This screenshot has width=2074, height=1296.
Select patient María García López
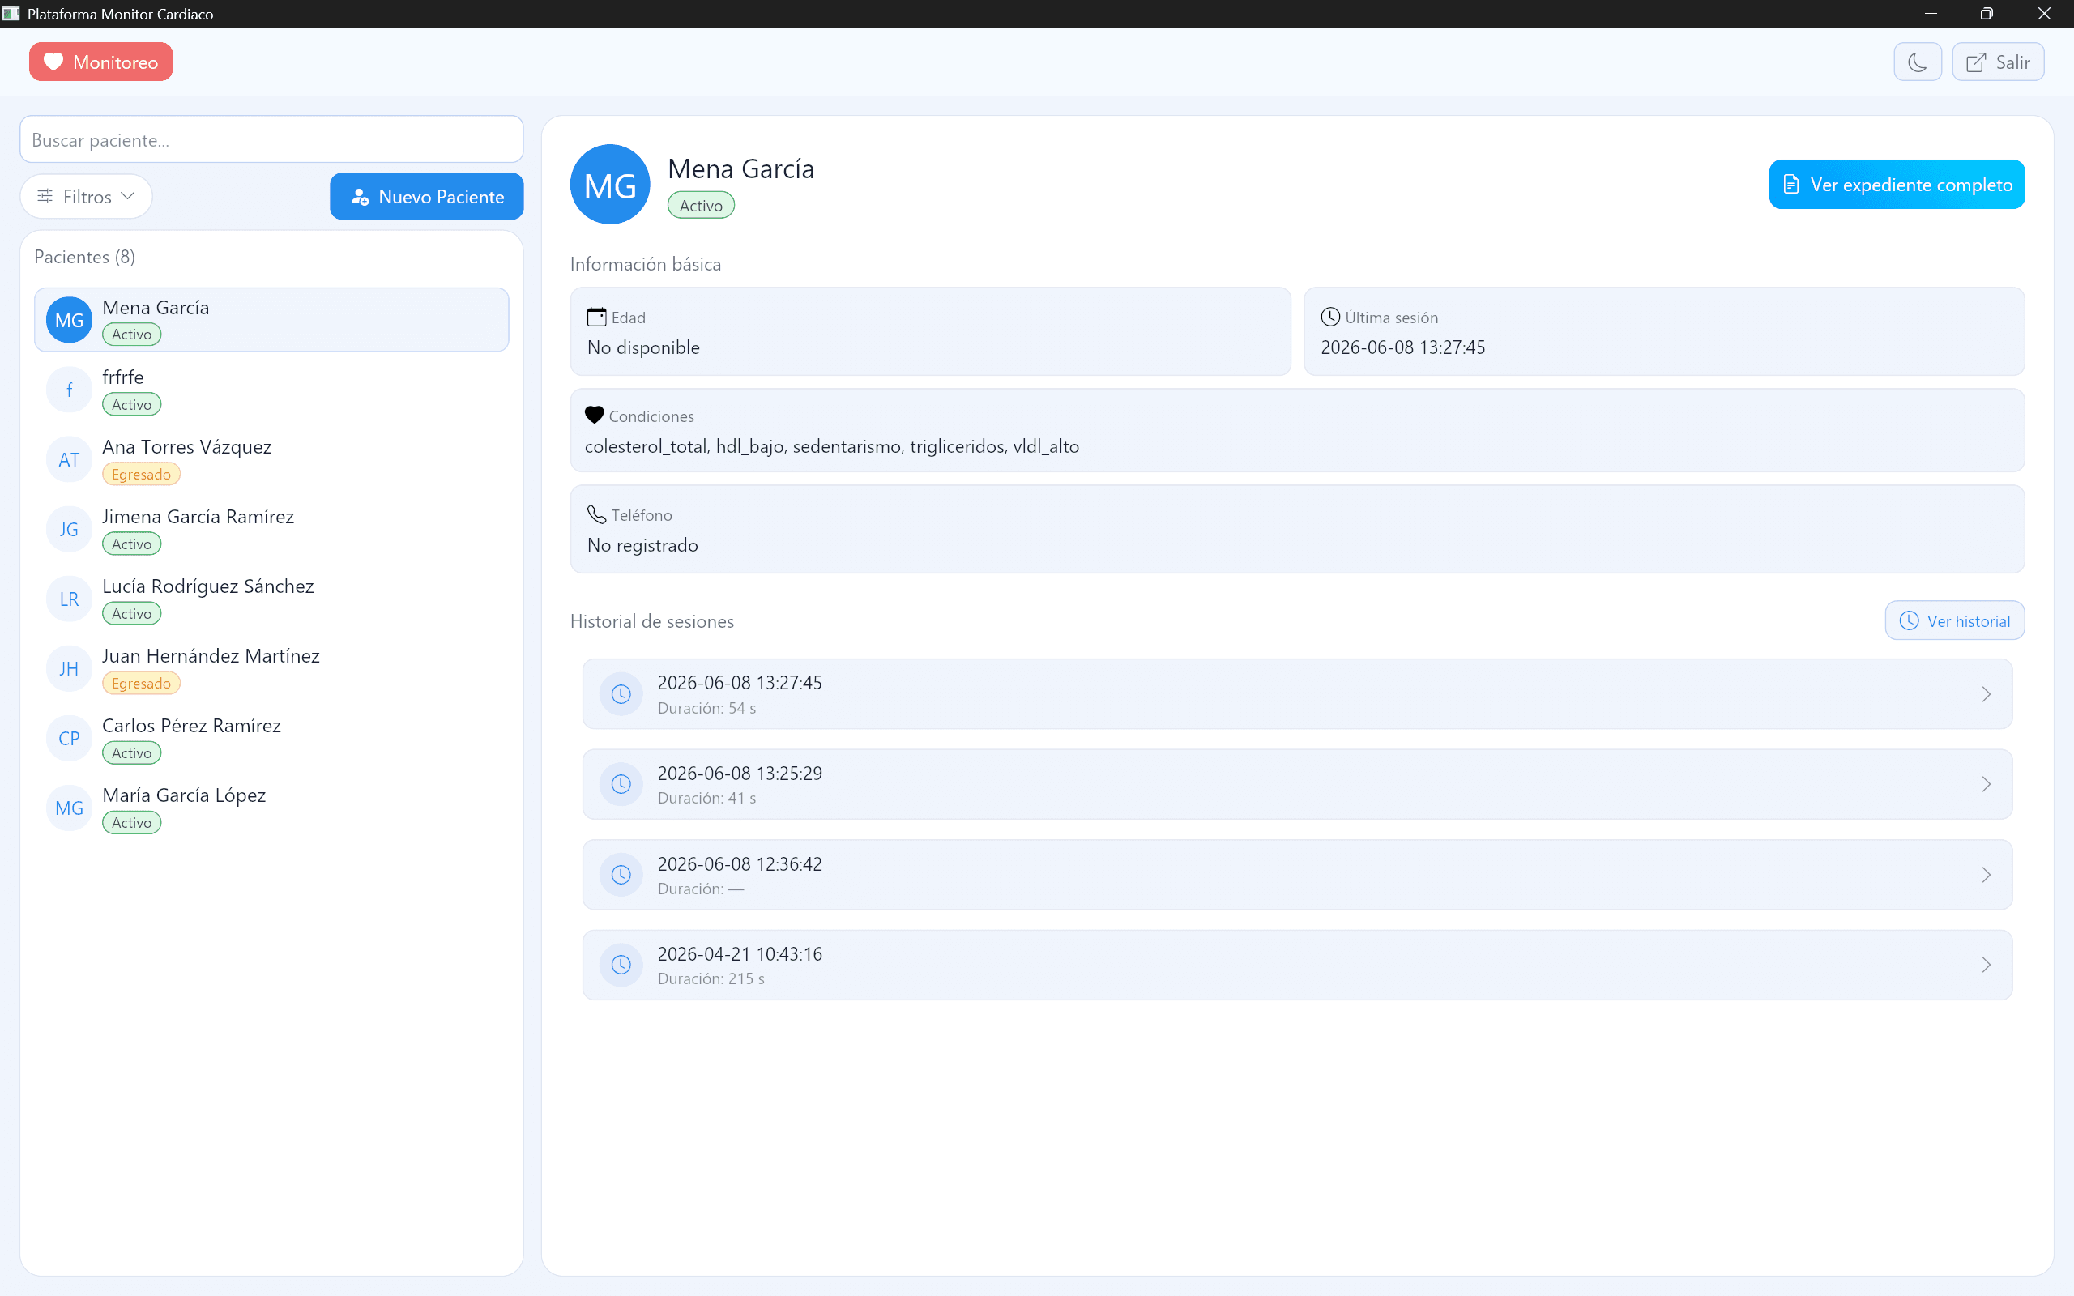coord(271,808)
